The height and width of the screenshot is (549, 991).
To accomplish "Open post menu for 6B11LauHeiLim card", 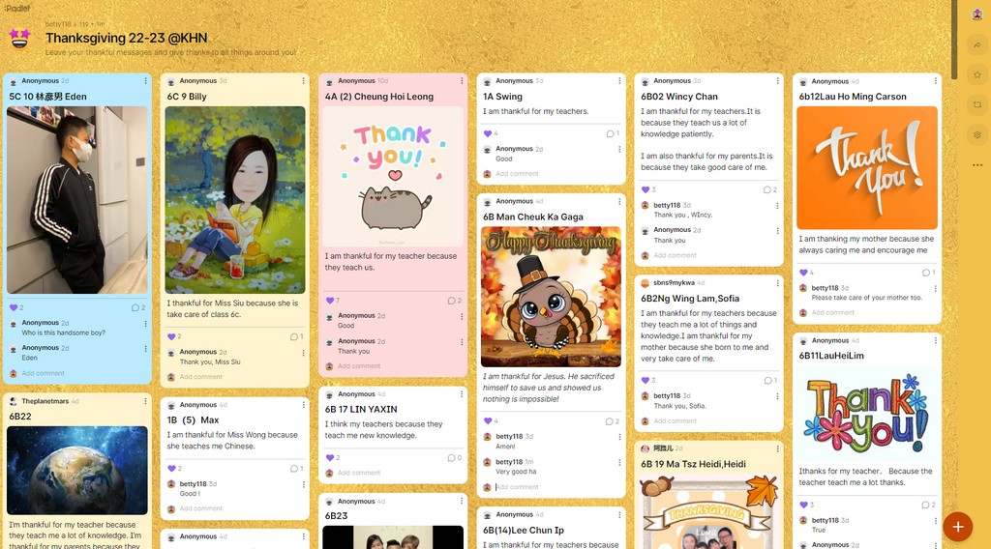I will pos(936,340).
